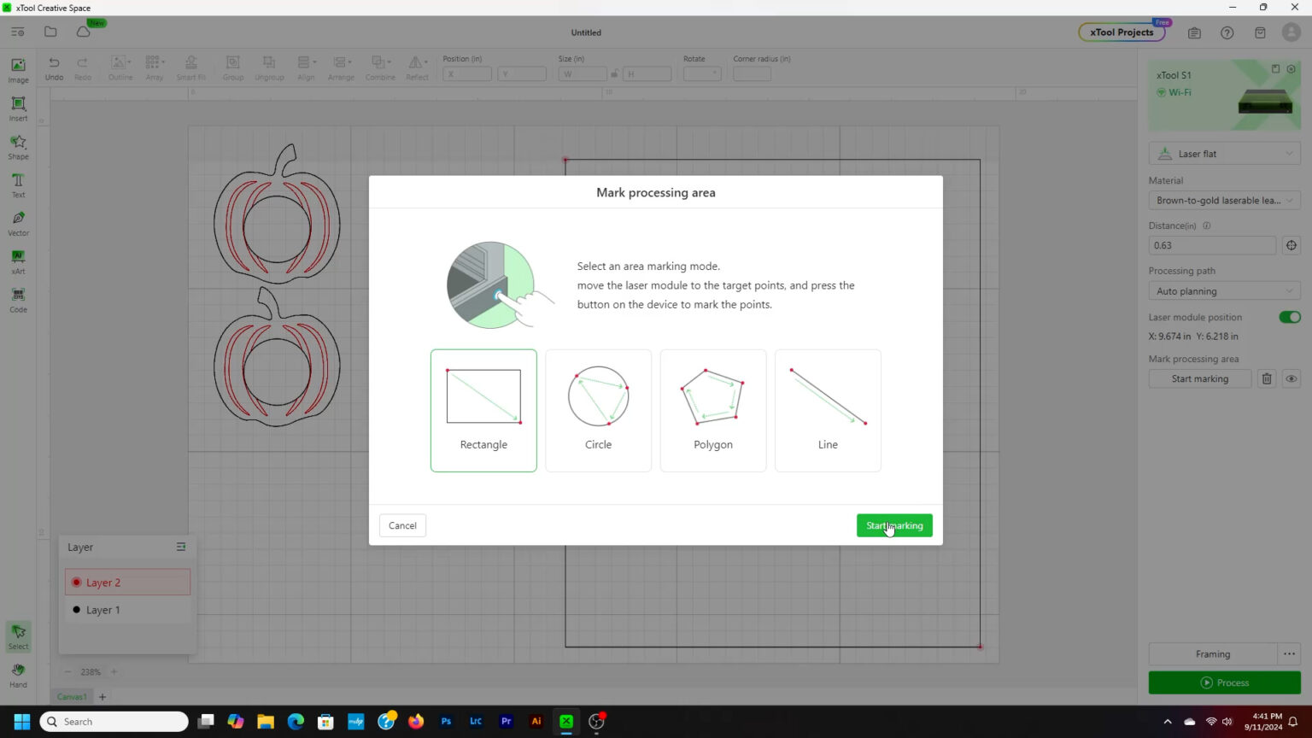Toggle the Laser module position switch
1312x738 pixels.
1289,317
